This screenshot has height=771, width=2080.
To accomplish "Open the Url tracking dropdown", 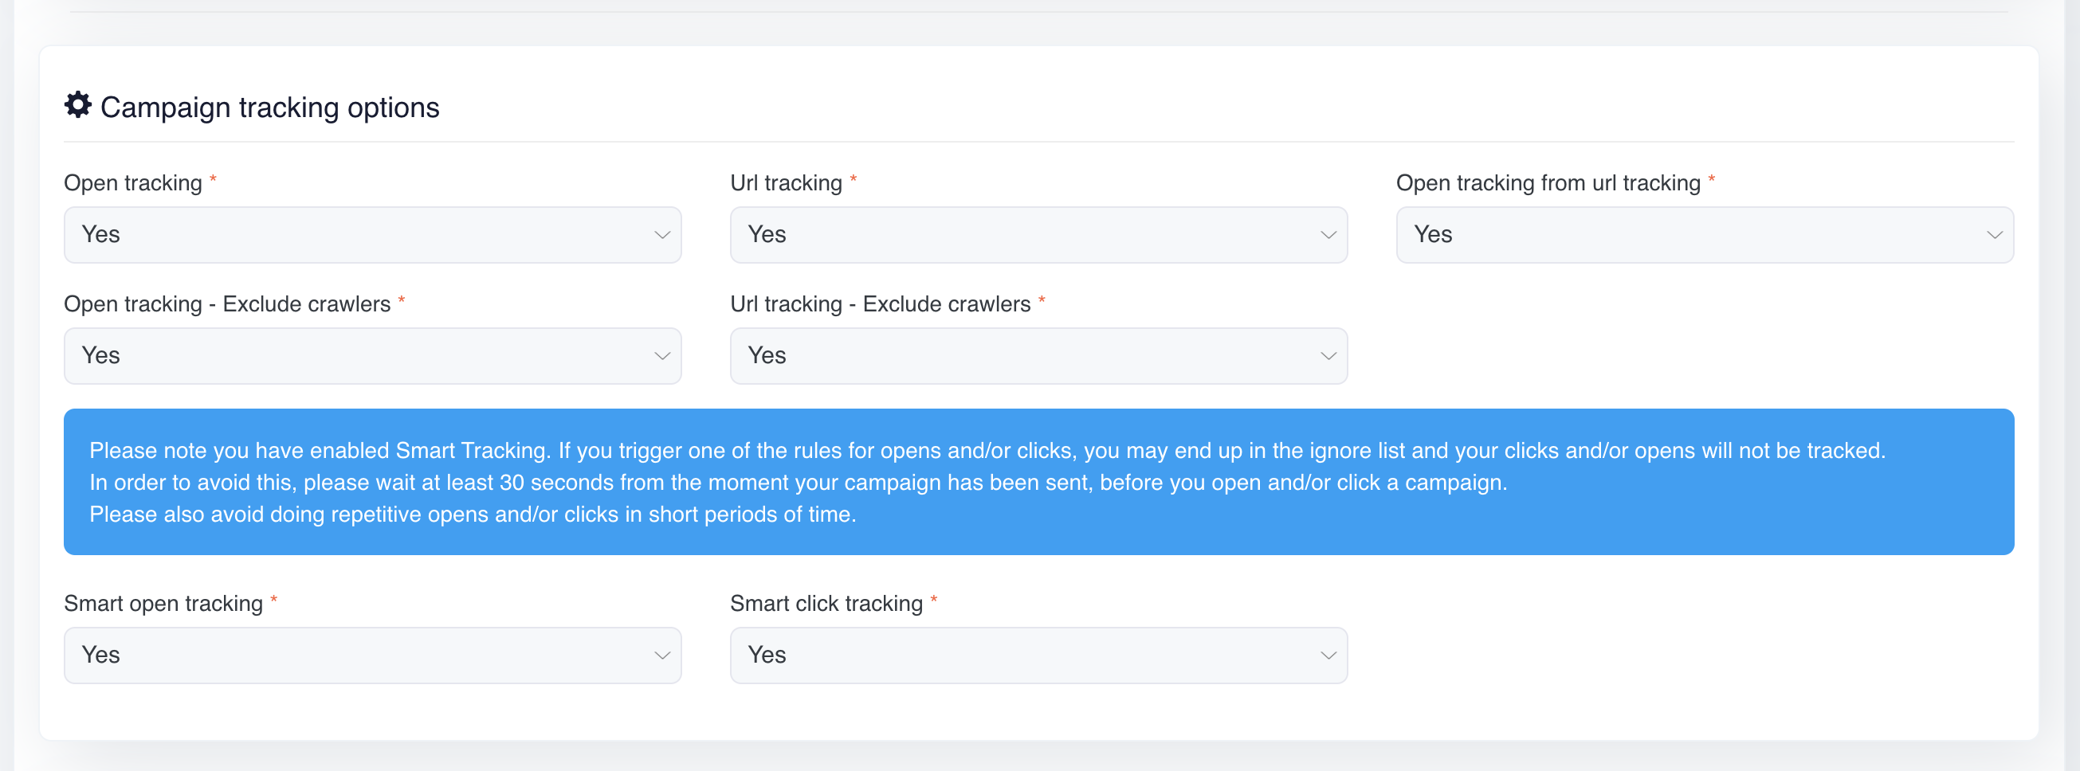I will pos(1038,235).
